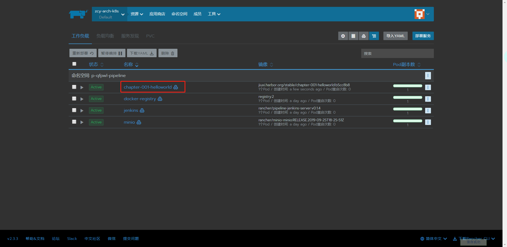This screenshot has width=507, height=247.
Task: Sort by 状态 column arrows
Action: (102, 65)
